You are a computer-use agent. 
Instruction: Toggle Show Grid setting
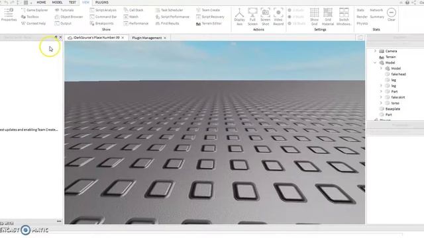(x=314, y=17)
